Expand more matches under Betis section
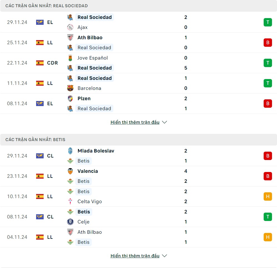Viewport: 277px width, 268px height. click(135, 256)
